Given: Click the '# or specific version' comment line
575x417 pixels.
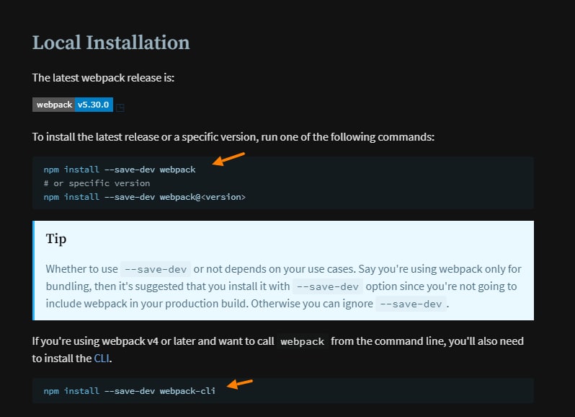Looking at the screenshot, I should pos(97,183).
